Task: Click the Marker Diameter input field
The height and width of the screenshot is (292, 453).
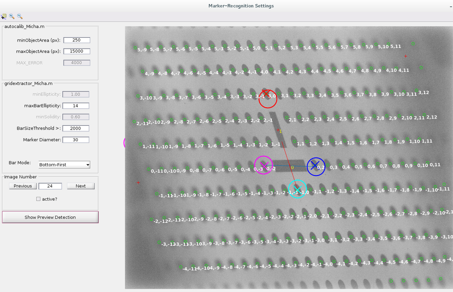Action: click(x=75, y=140)
